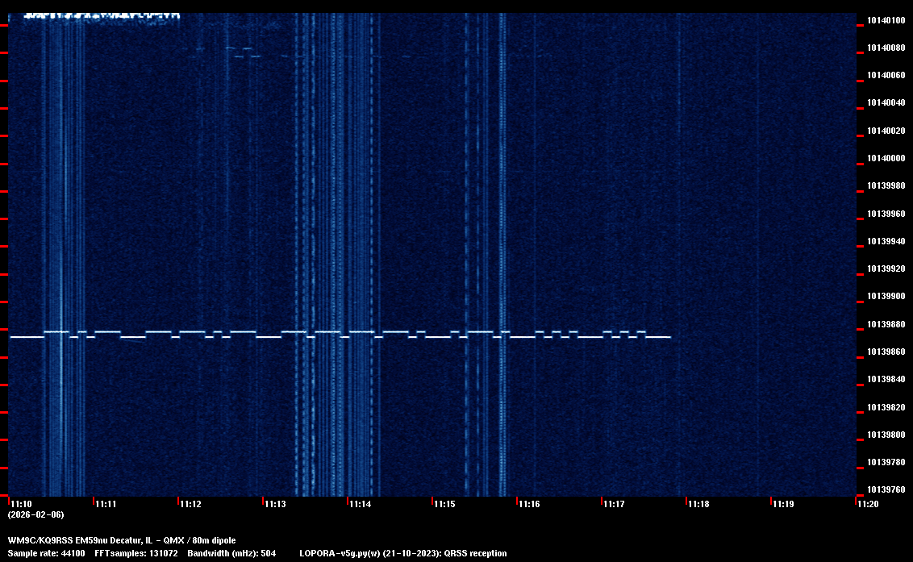The height and width of the screenshot is (562, 913).
Task: Click the 10139940 frequency label
Action: 886,241
